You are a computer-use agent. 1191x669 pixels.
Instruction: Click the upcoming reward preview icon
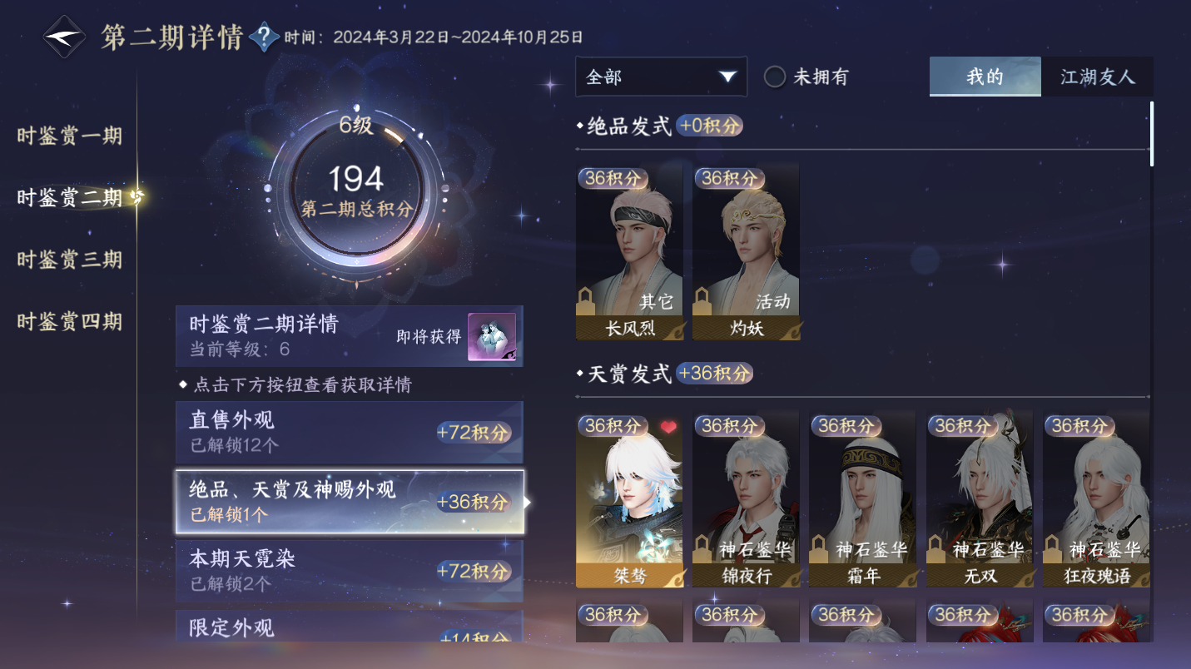[491, 336]
